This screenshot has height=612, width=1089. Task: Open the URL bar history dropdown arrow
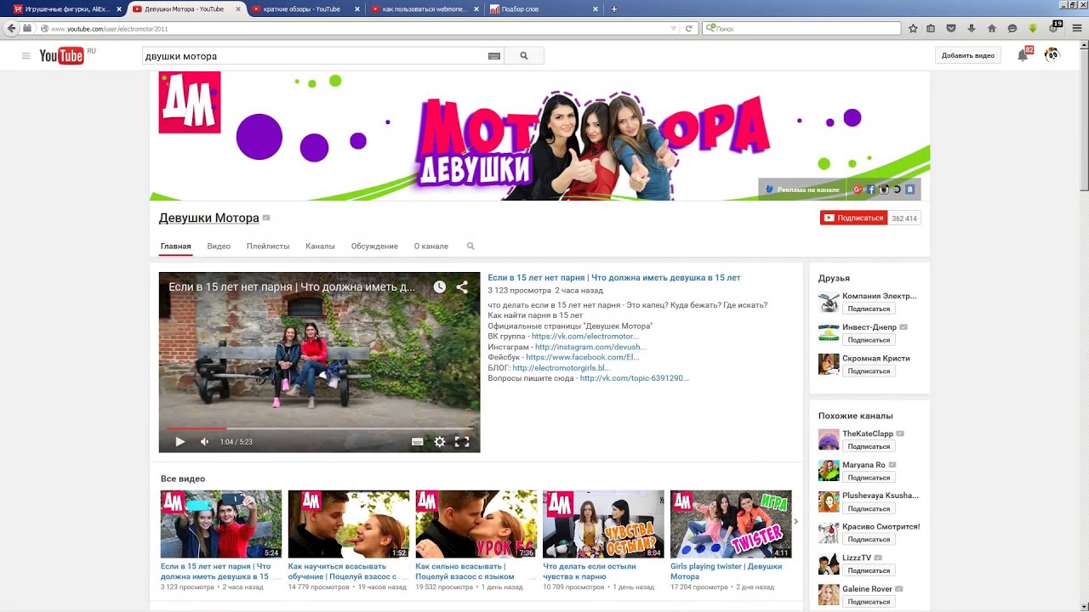coord(675,28)
